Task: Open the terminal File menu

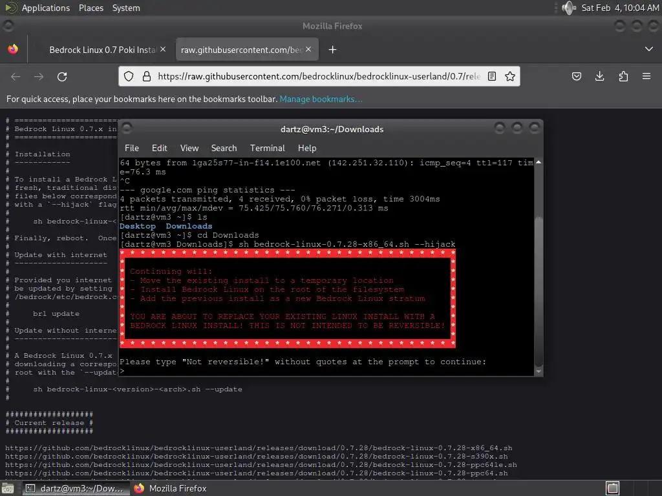Action: 132,148
